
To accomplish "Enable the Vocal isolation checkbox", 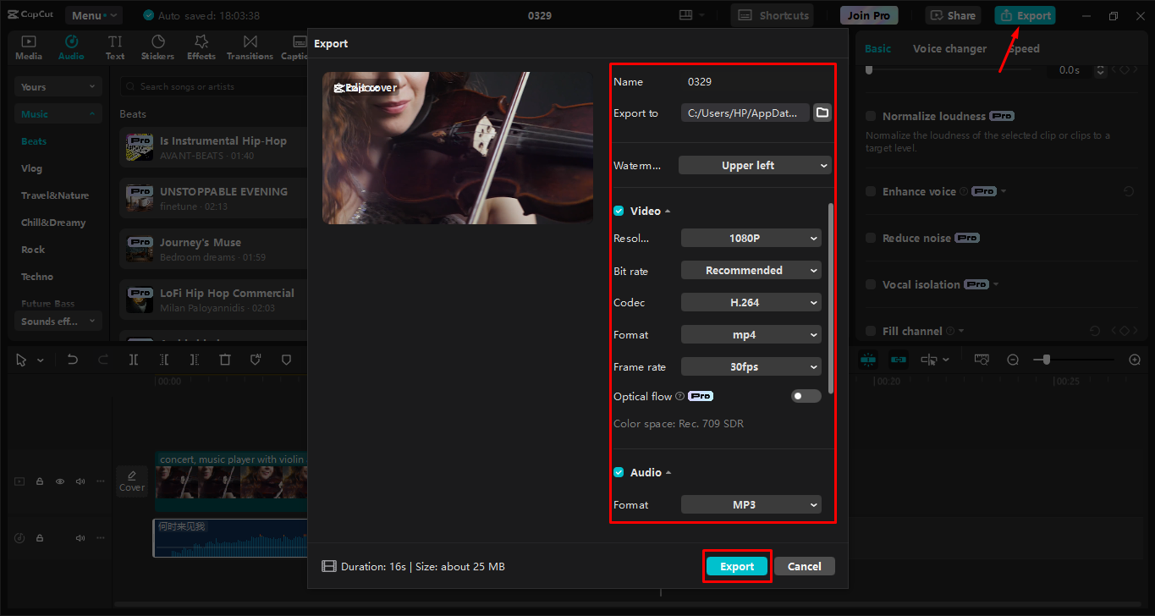I will (871, 284).
